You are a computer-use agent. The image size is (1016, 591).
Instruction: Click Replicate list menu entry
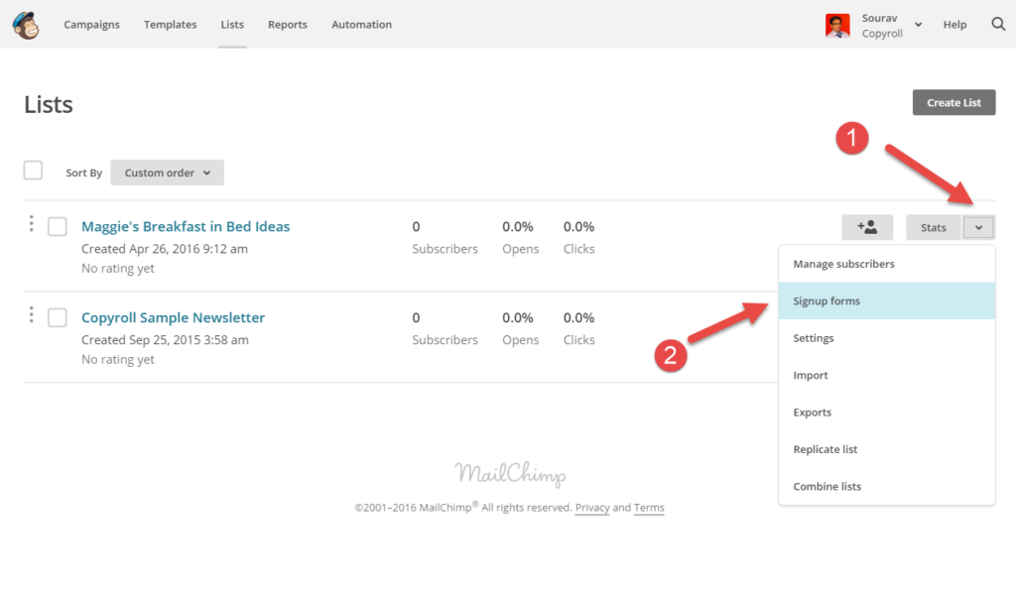point(886,449)
